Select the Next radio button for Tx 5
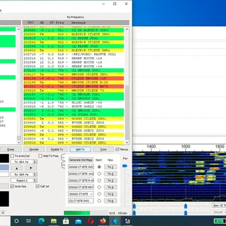 pyautogui.click(x=99, y=194)
